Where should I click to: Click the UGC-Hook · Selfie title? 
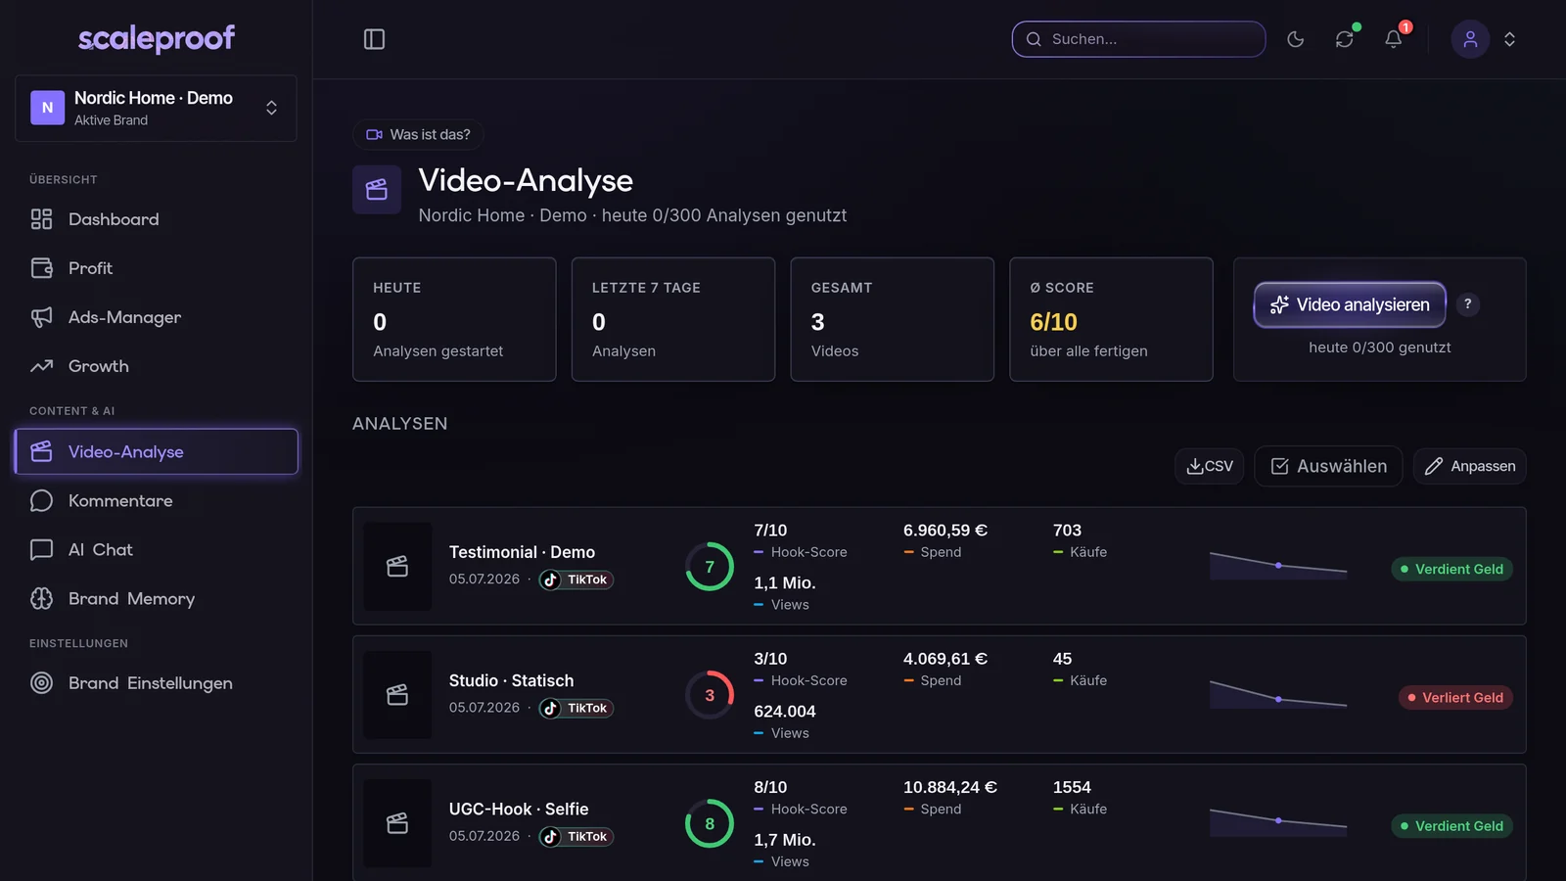(519, 809)
